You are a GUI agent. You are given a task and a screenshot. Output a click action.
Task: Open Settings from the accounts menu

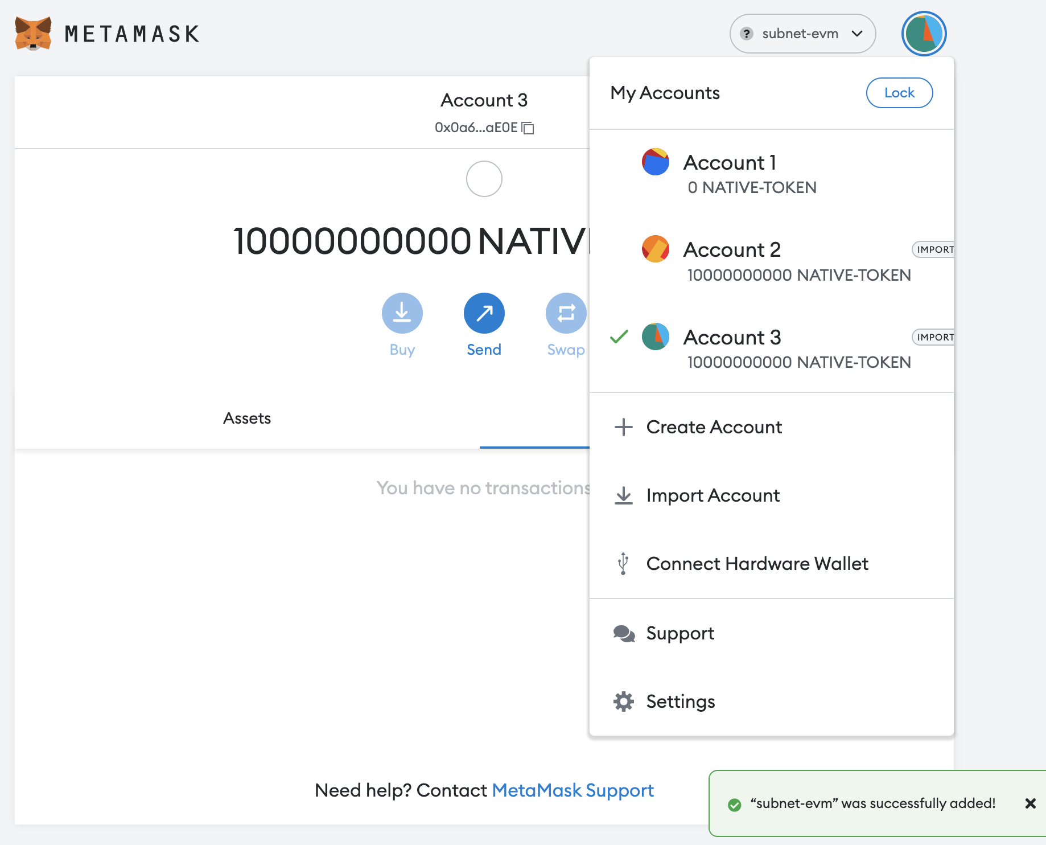tap(772, 702)
